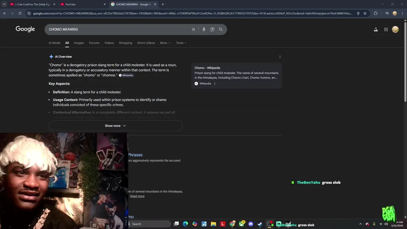Open Copilot from the taskbar
407x229 pixels.
point(195,224)
